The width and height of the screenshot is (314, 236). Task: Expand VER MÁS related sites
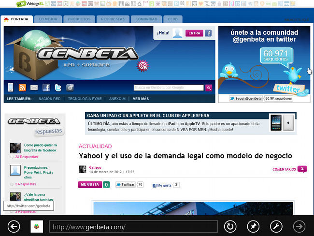click(x=141, y=99)
